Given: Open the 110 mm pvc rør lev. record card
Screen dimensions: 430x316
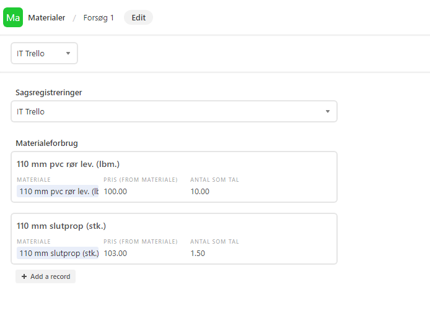Looking at the screenshot, I should (174, 177).
